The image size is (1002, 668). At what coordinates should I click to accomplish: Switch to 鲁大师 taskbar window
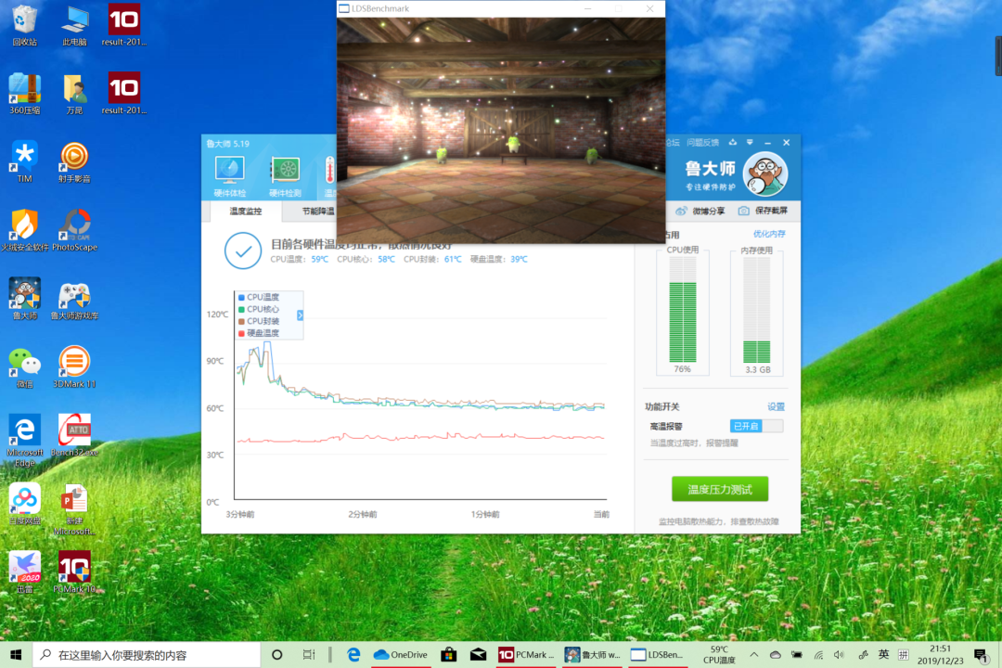tap(592, 655)
